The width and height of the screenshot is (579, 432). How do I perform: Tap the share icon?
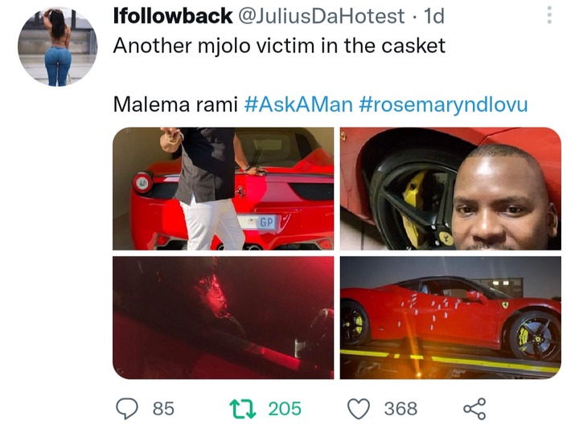tap(475, 409)
